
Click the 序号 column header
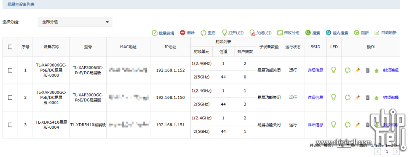click(x=25, y=47)
